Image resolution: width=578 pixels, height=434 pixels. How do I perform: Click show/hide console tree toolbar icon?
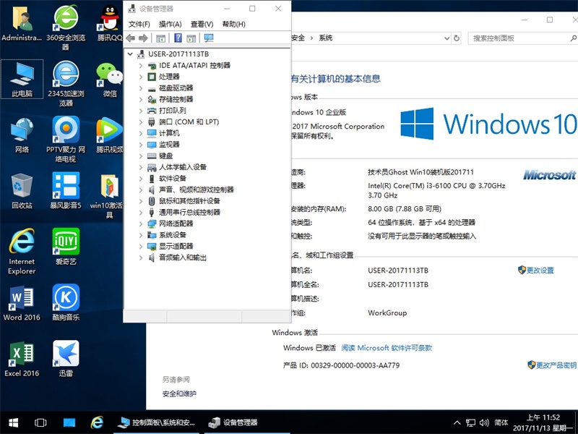(x=160, y=38)
